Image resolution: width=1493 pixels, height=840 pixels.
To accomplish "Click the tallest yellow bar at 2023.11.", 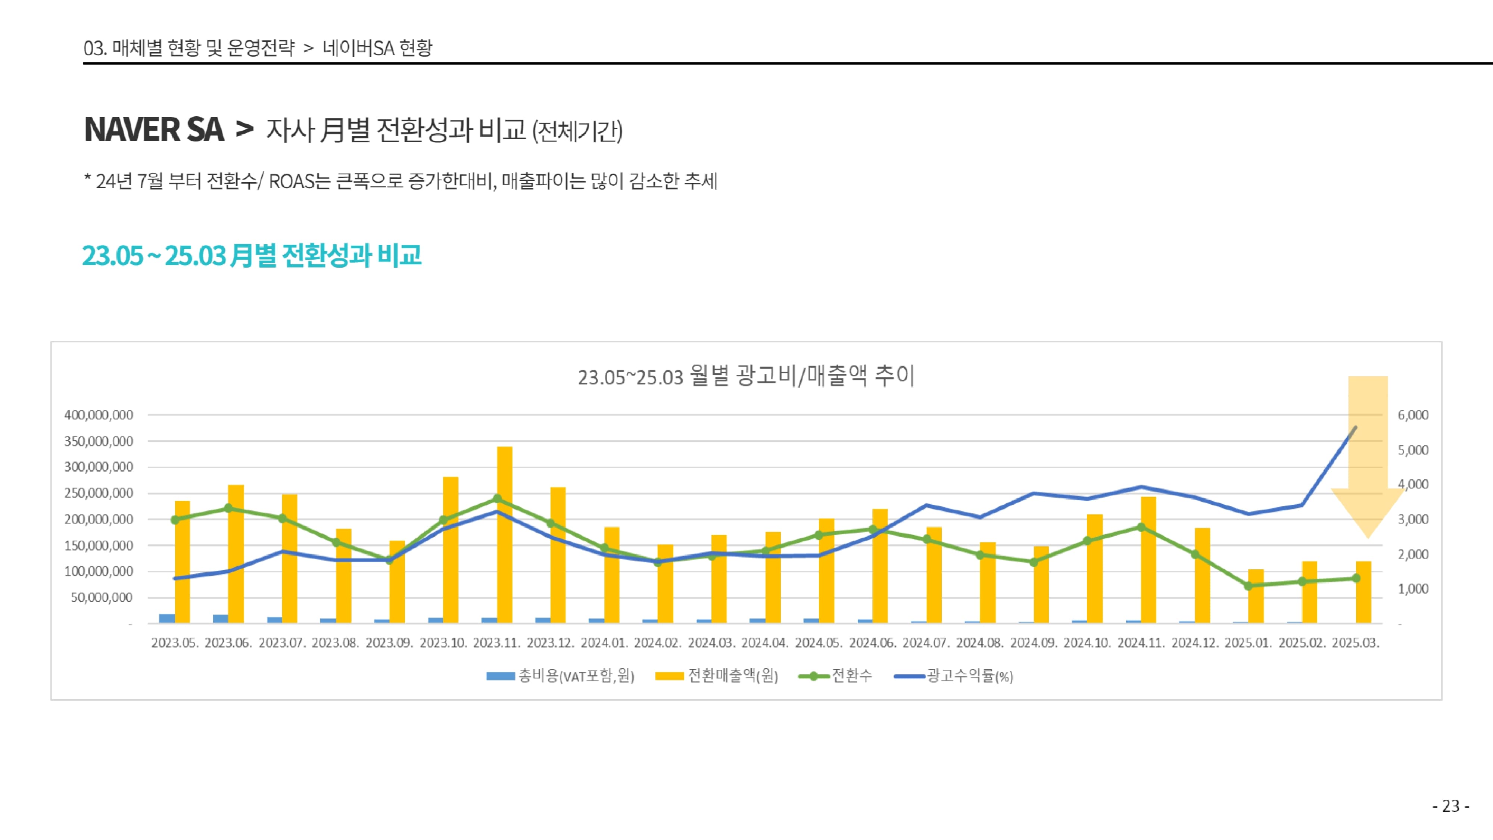I will pos(505,535).
